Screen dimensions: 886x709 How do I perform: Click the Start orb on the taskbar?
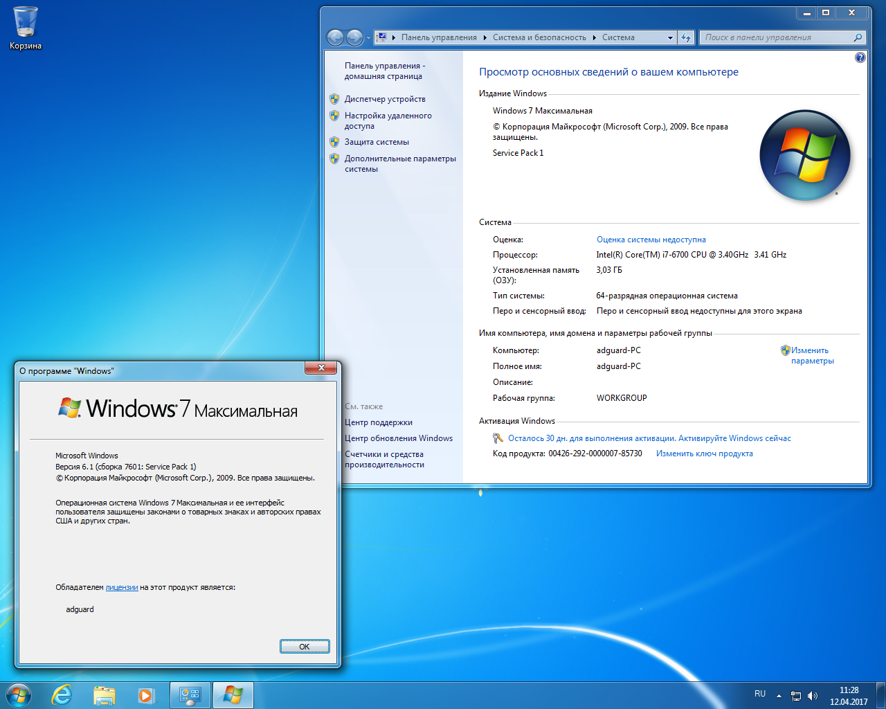[x=18, y=695]
